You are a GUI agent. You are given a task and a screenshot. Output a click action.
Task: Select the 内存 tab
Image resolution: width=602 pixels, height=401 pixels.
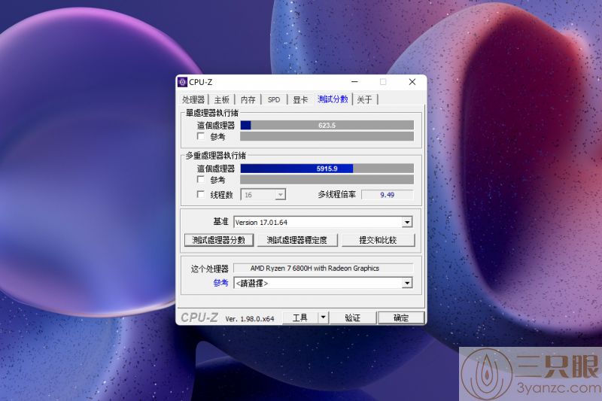pos(248,100)
